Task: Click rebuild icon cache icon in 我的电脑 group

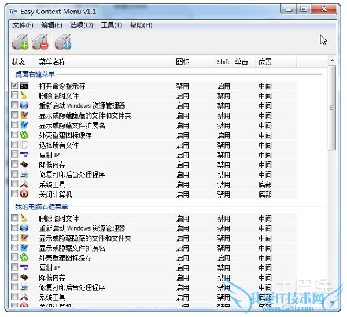Action: [24, 257]
